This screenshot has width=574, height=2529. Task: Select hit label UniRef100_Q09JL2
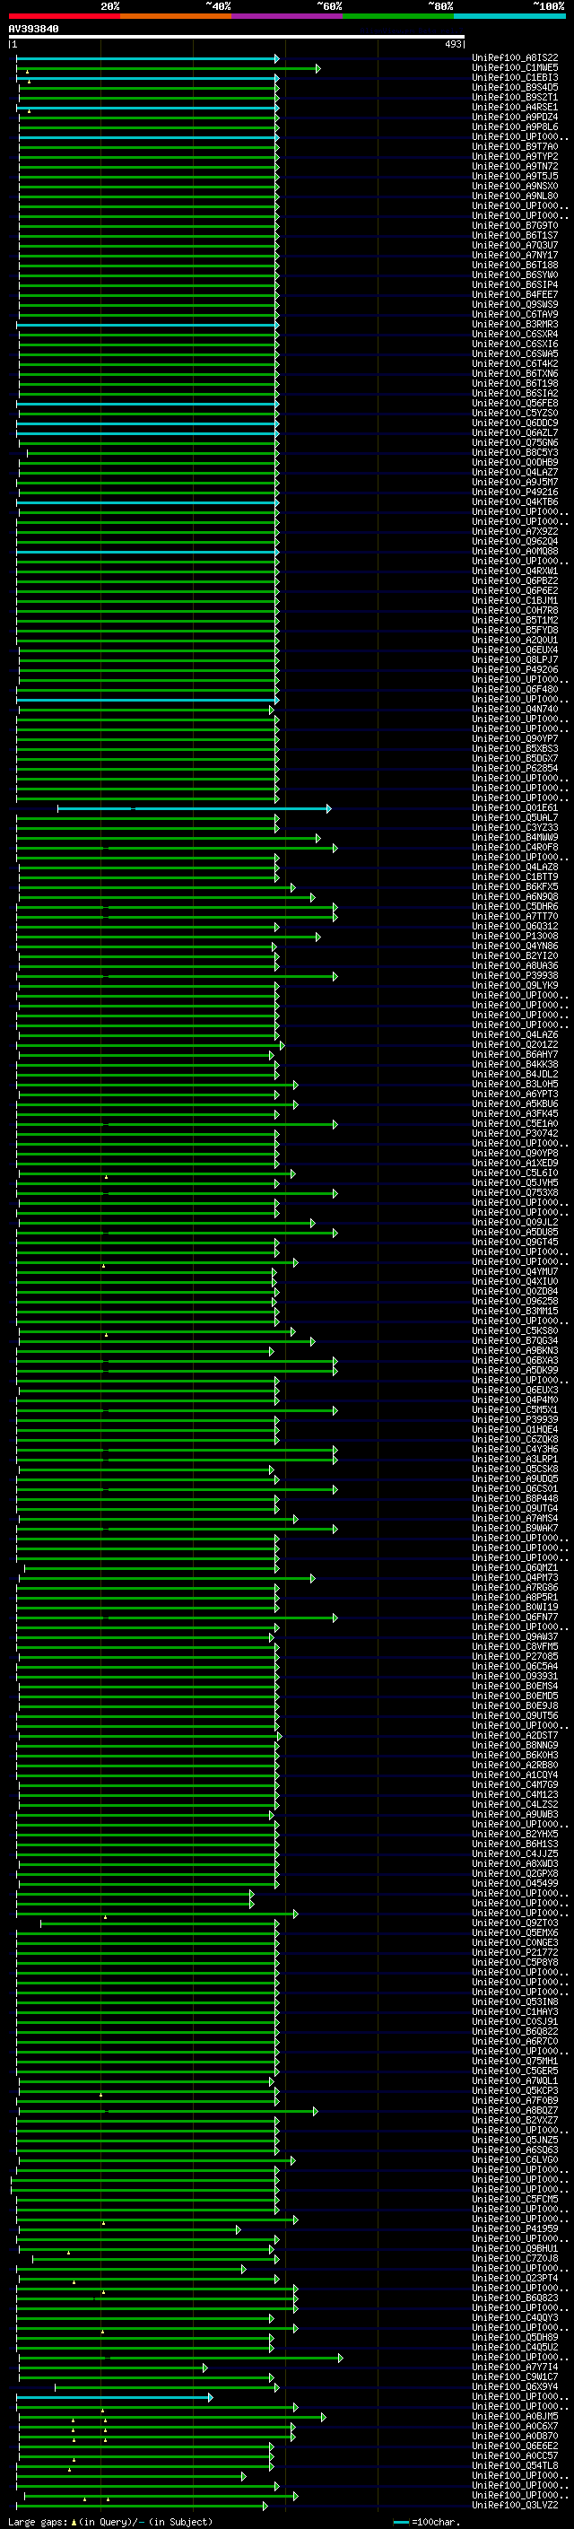coord(515,1222)
